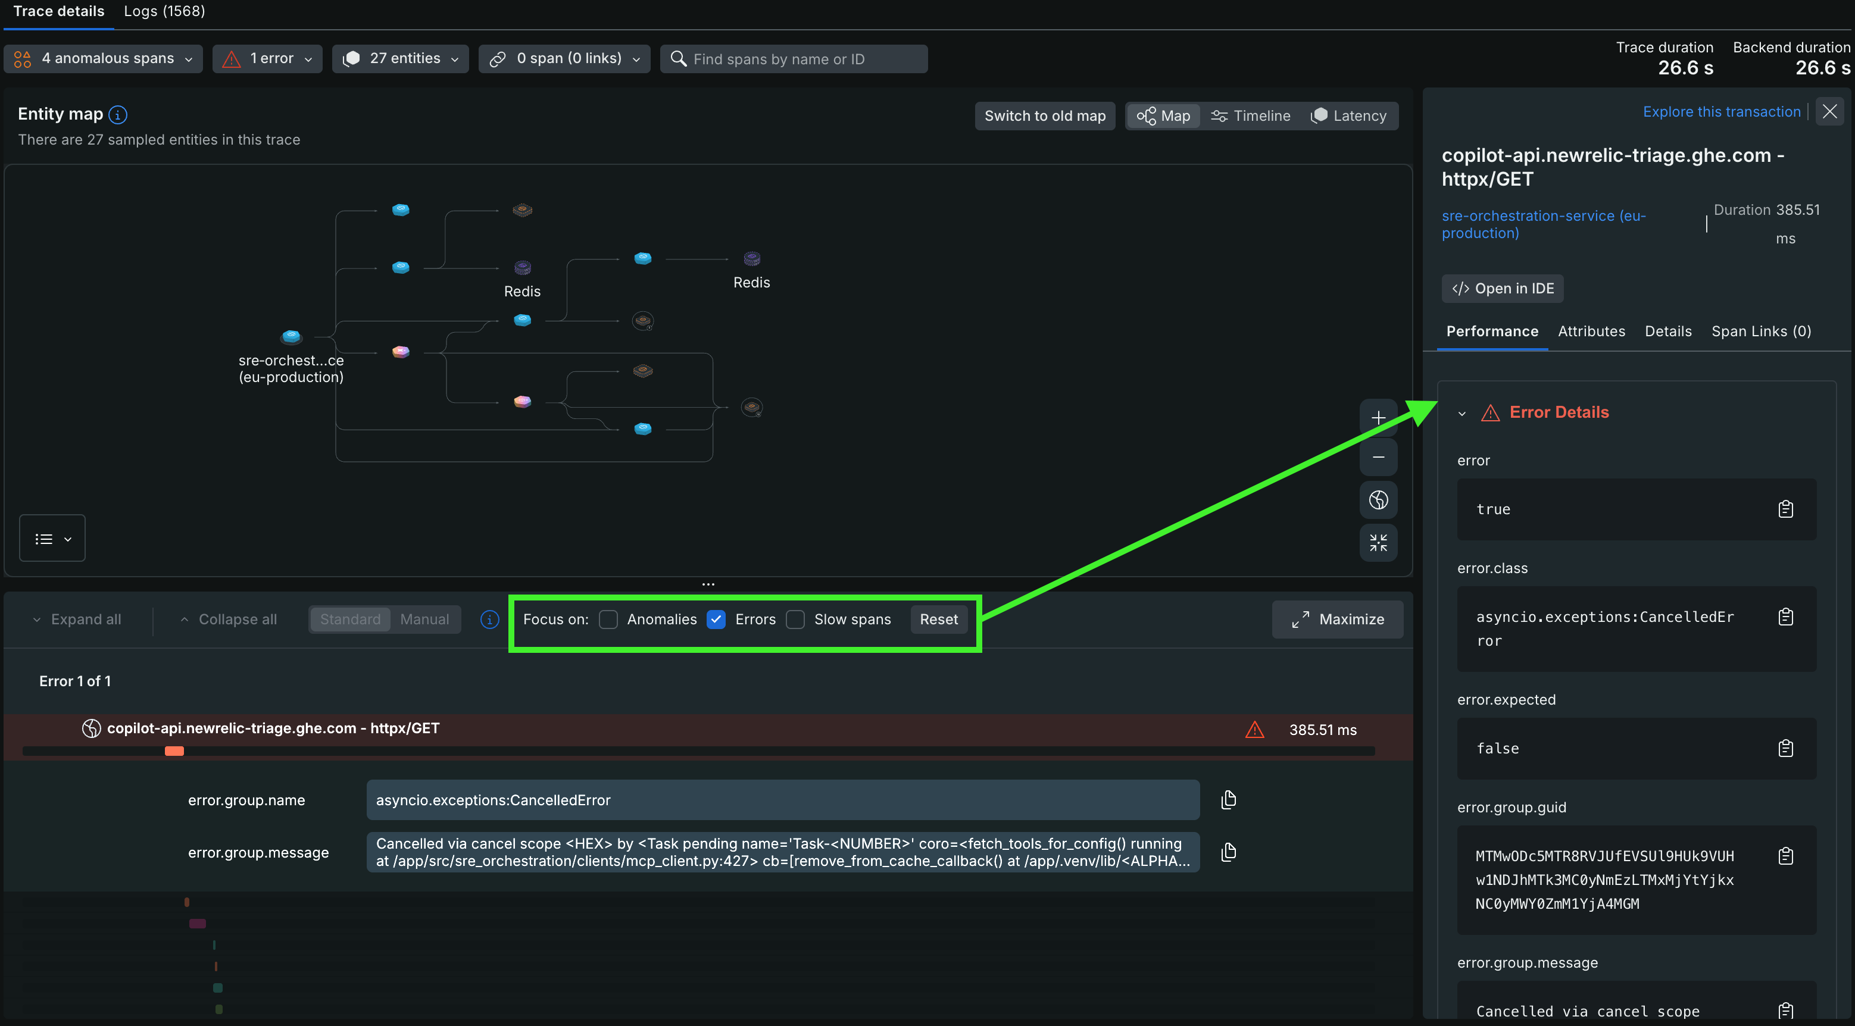Uncheck the Errors focus checkbox
This screenshot has height=1026, width=1855.
point(716,619)
